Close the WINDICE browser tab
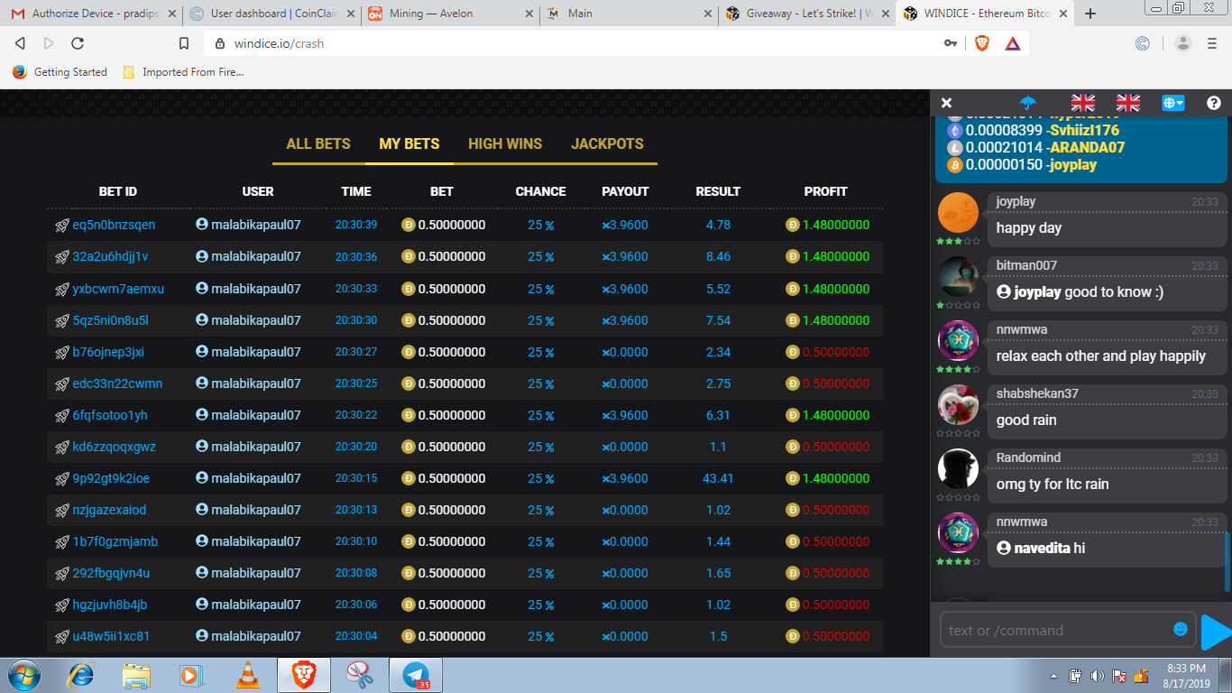The image size is (1232, 693). (x=1064, y=14)
